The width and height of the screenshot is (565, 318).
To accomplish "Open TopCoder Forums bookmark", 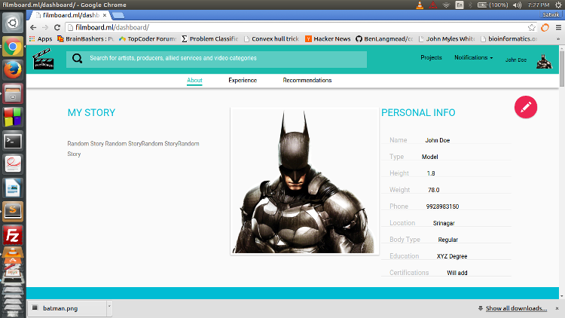I will (x=148, y=38).
